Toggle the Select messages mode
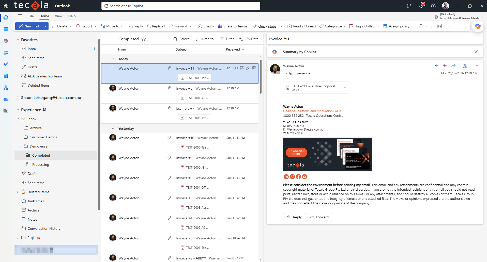The height and width of the screenshot is (262, 487). click(x=181, y=39)
